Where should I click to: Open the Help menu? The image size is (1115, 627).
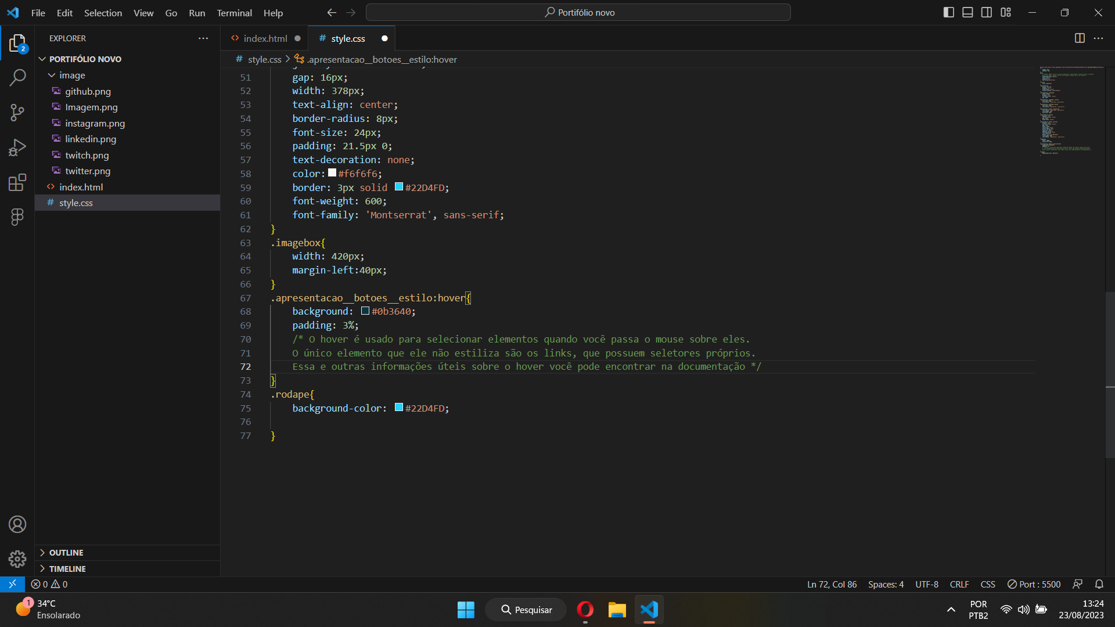(273, 13)
